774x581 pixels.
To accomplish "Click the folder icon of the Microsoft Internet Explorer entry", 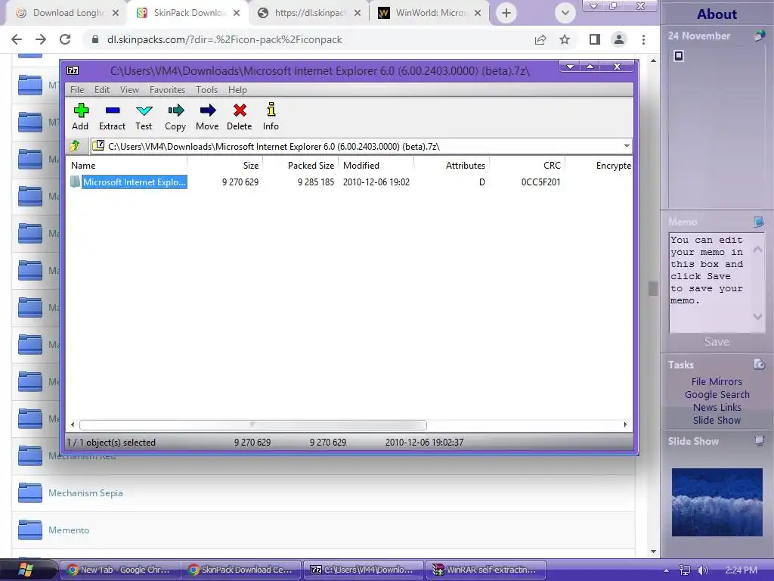I will point(75,182).
